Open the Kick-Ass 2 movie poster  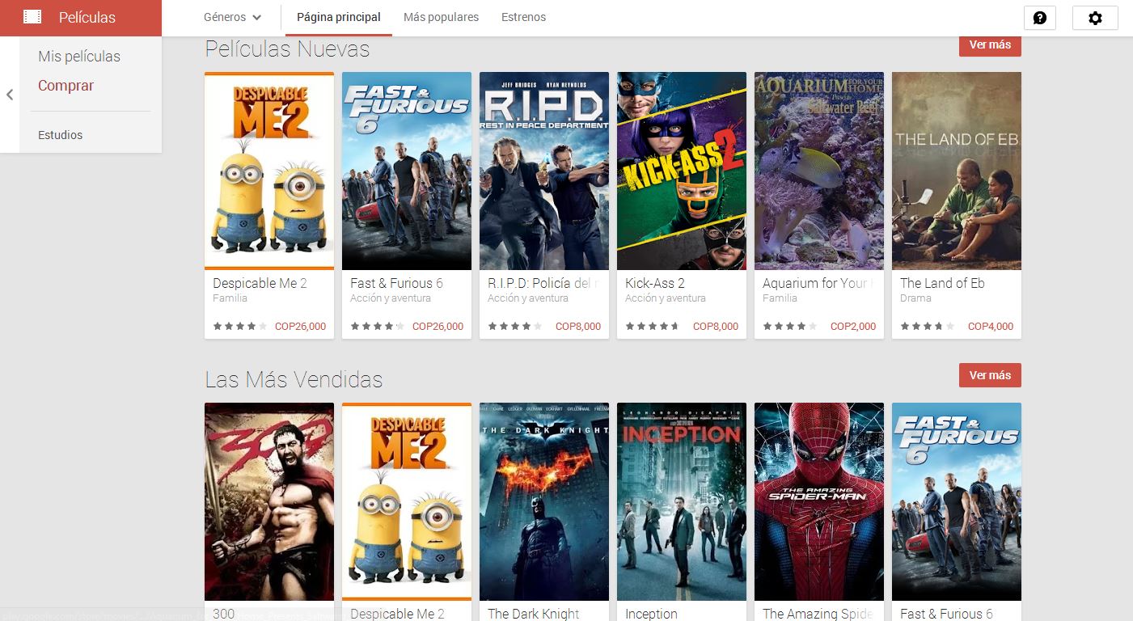(x=682, y=171)
